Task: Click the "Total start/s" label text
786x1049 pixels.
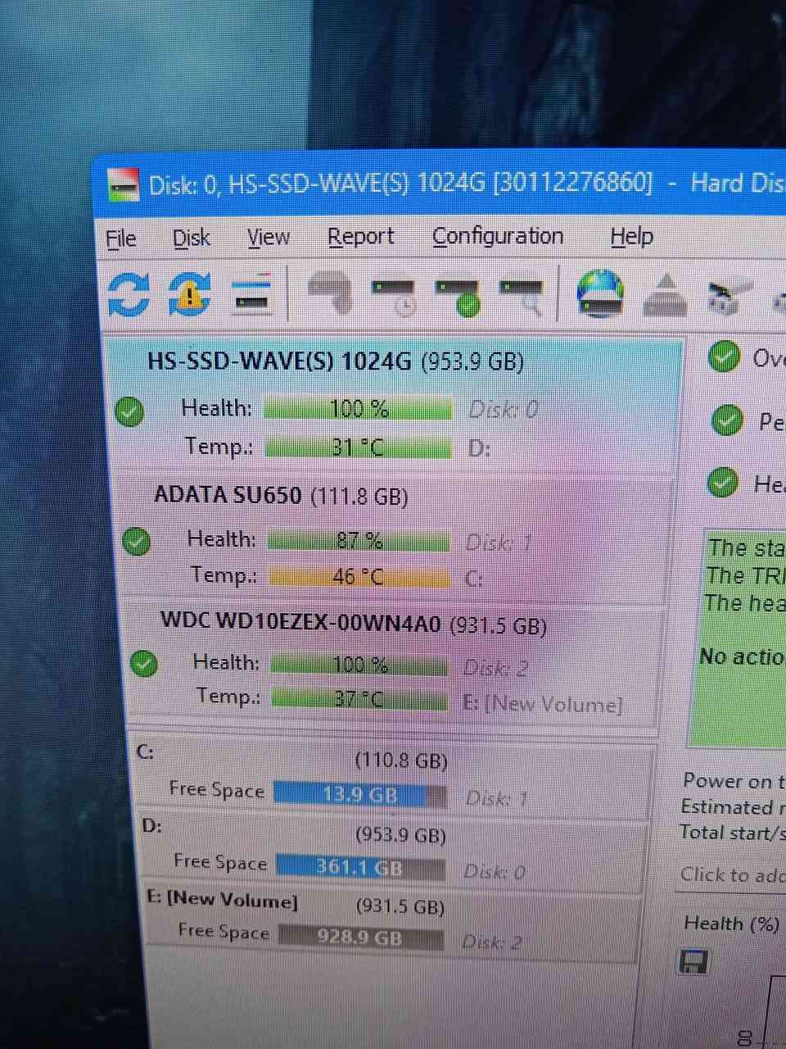Action: point(732,833)
